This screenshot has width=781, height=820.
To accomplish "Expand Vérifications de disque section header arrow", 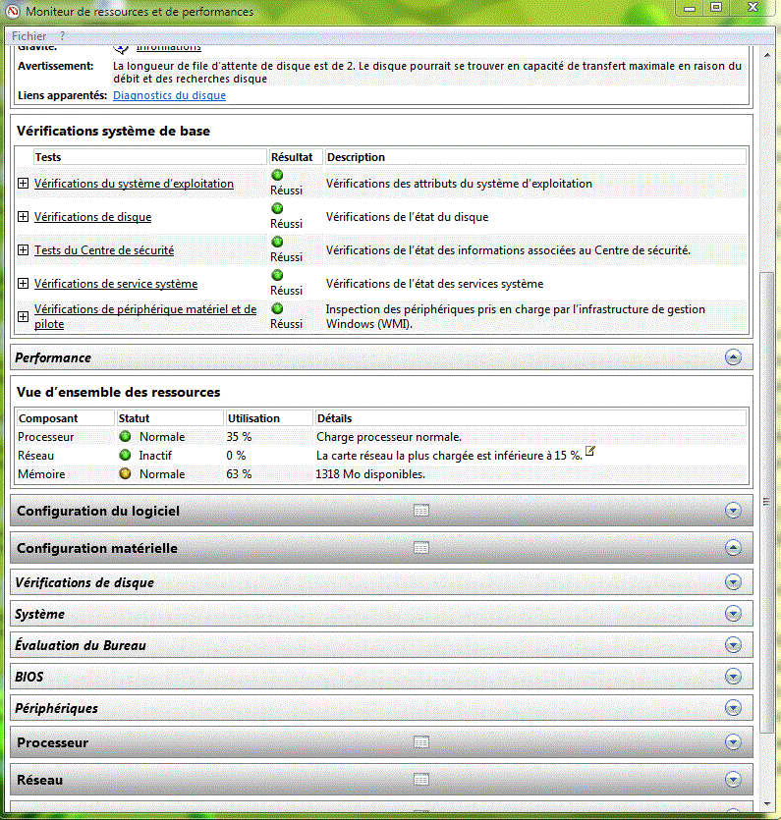I will [733, 582].
